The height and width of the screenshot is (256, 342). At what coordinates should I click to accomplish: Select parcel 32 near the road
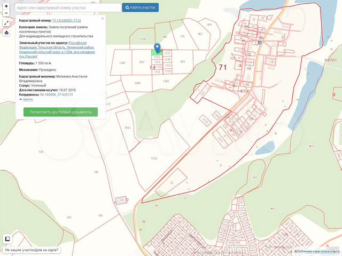click(172, 182)
